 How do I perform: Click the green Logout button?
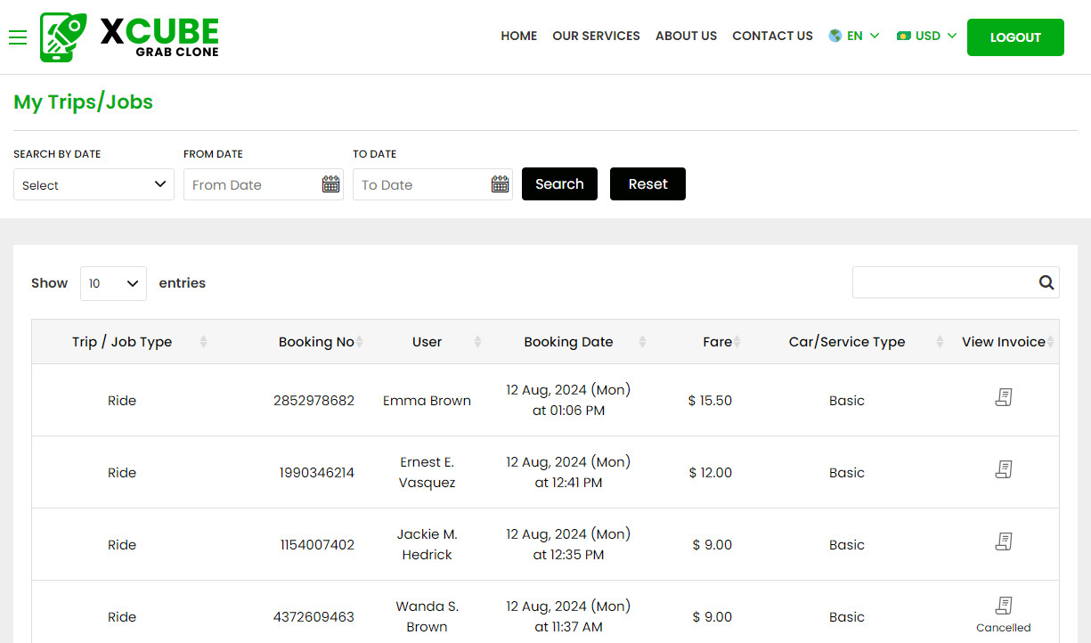pyautogui.click(x=1015, y=37)
